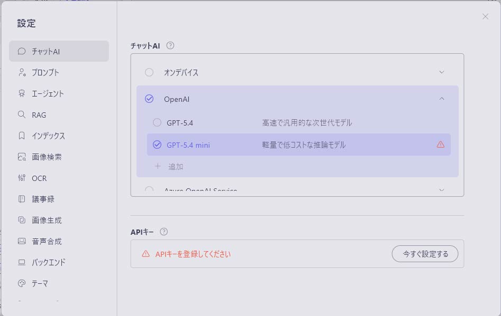Click the バックエンド label in sidebar
This screenshot has height=316, width=501.
[x=49, y=263]
